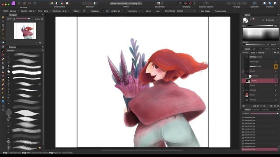Choose Insert inside the selection
Screen dimensions: 280x157
click(x=275, y=3)
